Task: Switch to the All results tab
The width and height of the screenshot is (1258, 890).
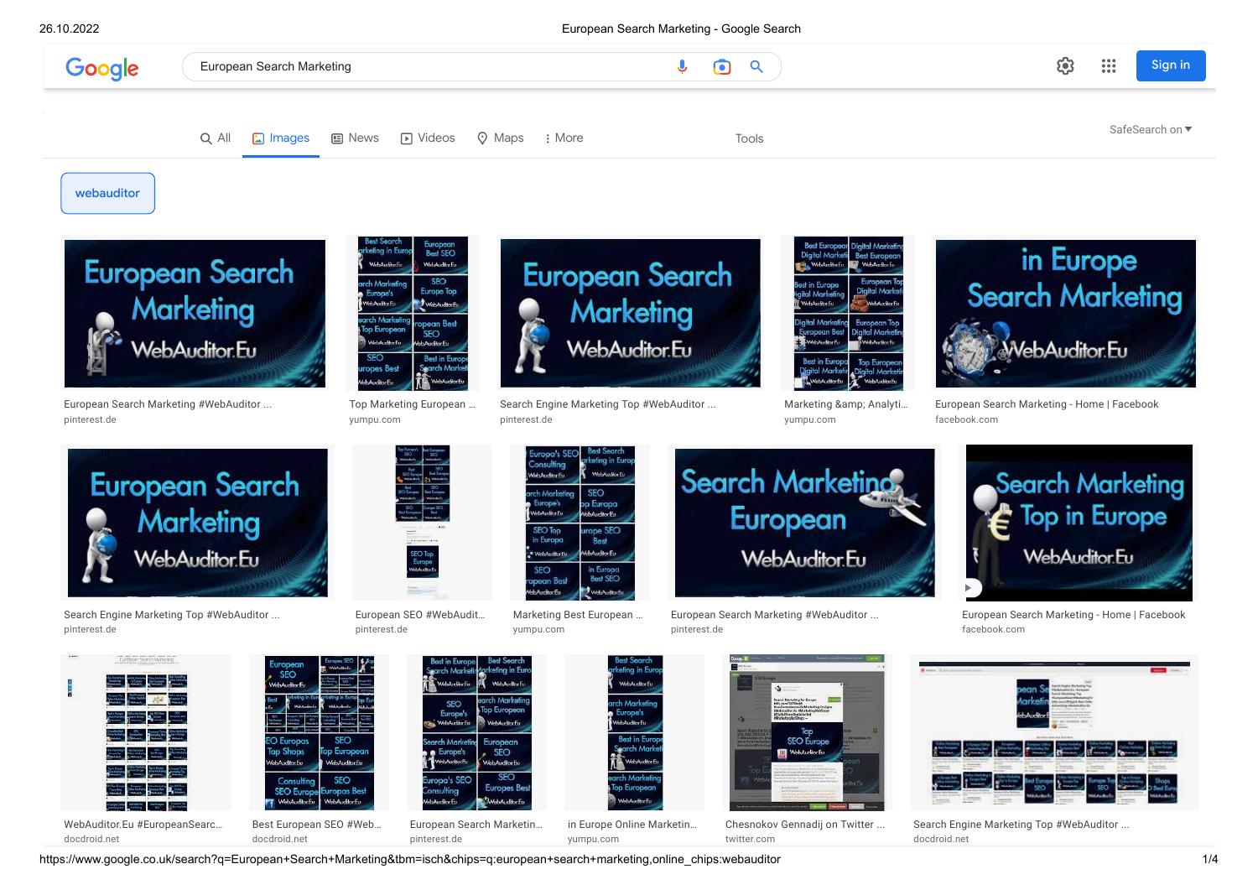Action: 215,138
